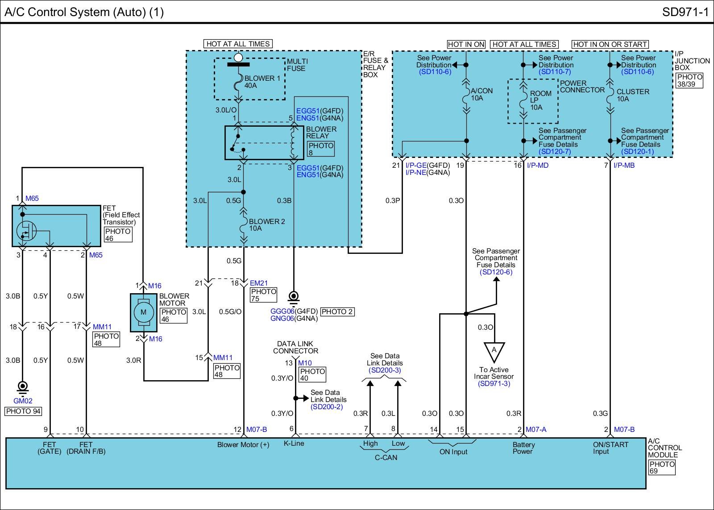Click the triangle A connector to Incar Sensor
Viewport: 714px width, 510px height.
pos(494,351)
